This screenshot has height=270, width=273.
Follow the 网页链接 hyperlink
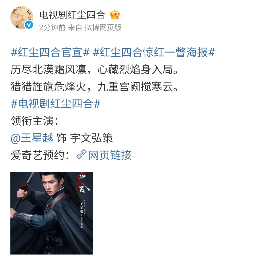(110, 155)
